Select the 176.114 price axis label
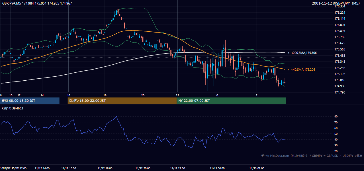 [x=340, y=19]
